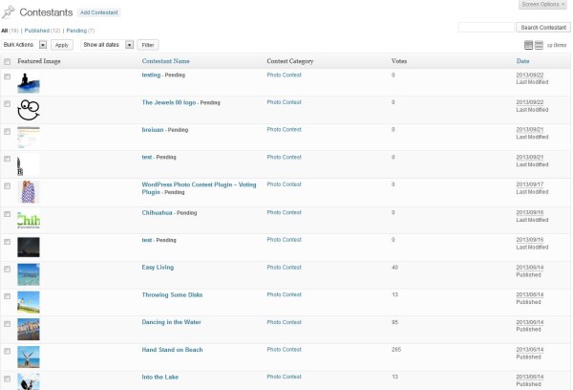Click Photo Contest category for testing row
This screenshot has width=573, height=390.
[x=284, y=75]
